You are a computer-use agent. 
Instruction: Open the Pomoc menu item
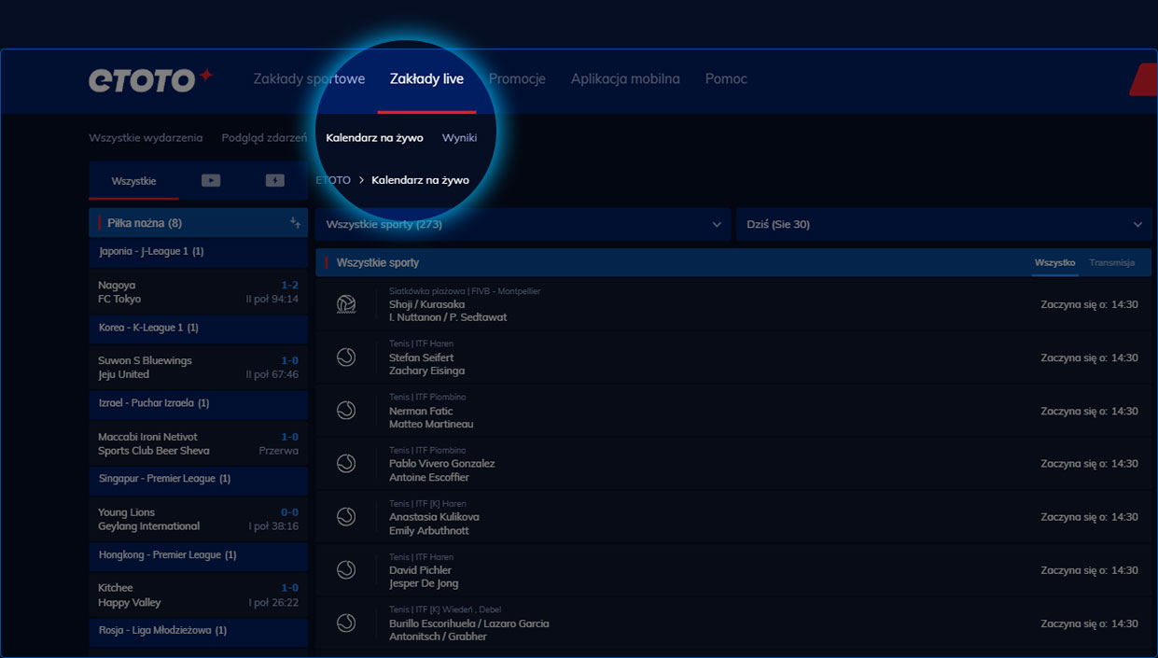(726, 79)
